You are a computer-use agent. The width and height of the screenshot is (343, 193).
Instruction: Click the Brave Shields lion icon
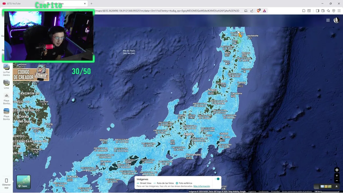click(x=259, y=11)
